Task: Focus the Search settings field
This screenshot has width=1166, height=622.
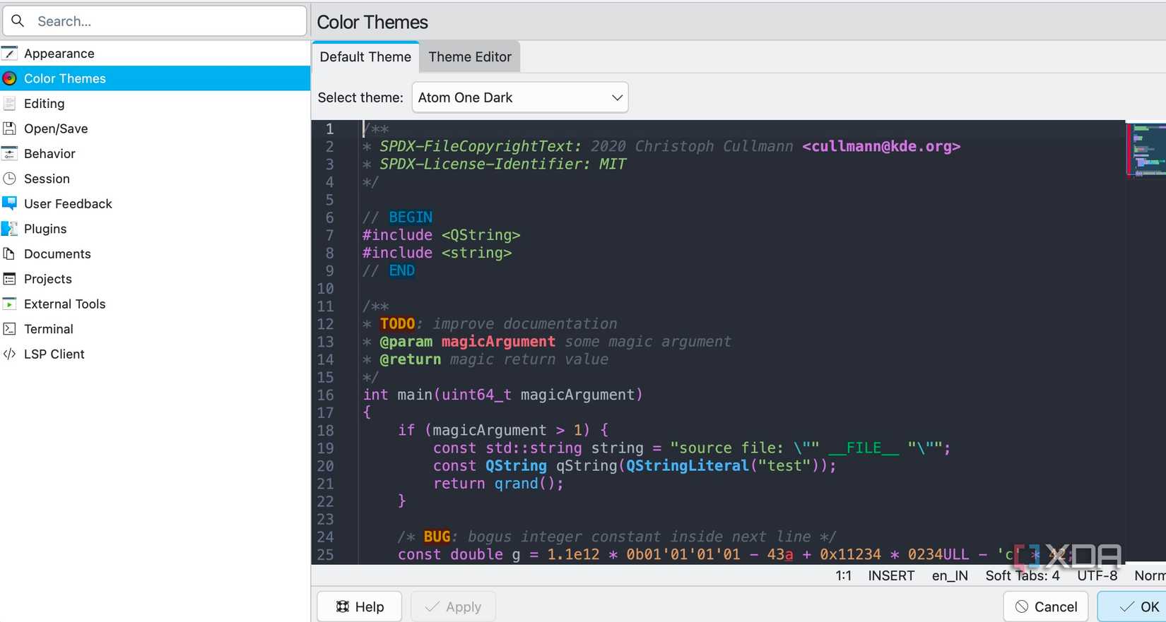Action: [155, 21]
